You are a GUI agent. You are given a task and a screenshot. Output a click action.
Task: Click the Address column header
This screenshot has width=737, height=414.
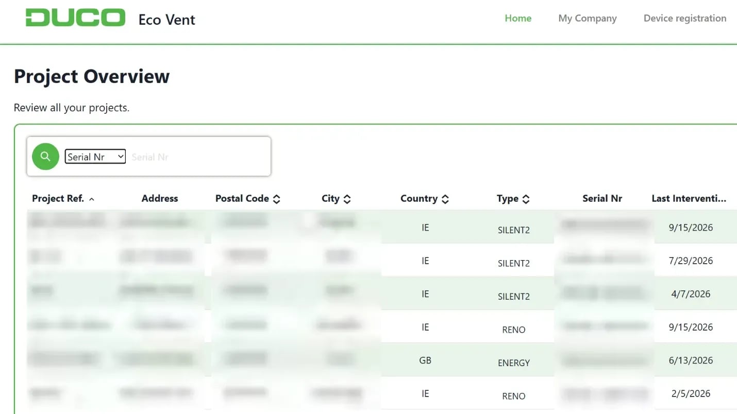(160, 198)
